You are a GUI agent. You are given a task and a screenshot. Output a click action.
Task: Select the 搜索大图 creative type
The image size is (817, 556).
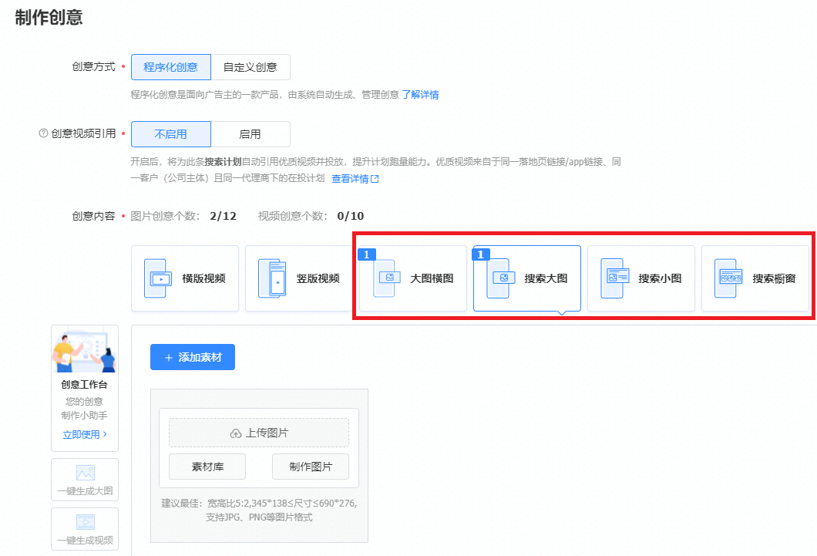[526, 278]
